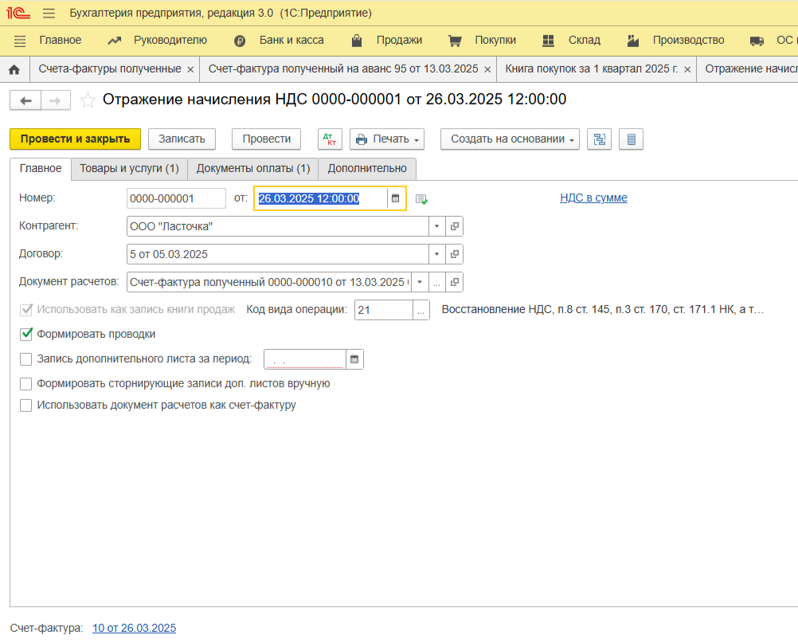The width and height of the screenshot is (798, 643).
Task: Open Создать на основании dropdown
Action: click(511, 139)
